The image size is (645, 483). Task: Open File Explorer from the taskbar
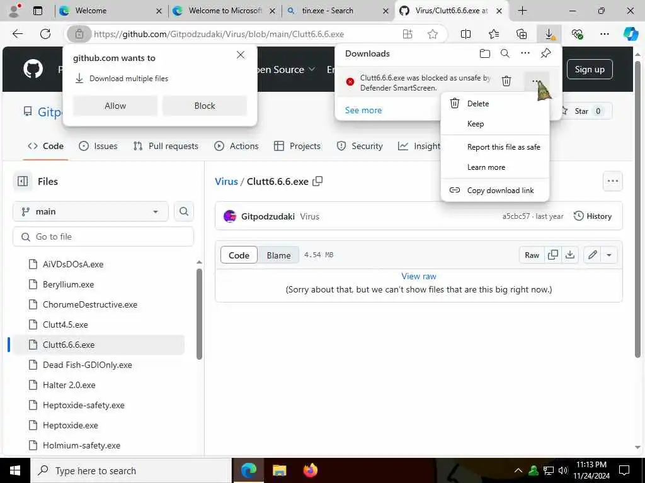[279, 470]
